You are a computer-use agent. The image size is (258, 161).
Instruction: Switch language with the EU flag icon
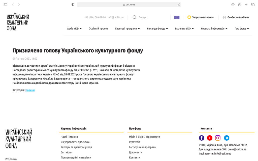pos(177,17)
